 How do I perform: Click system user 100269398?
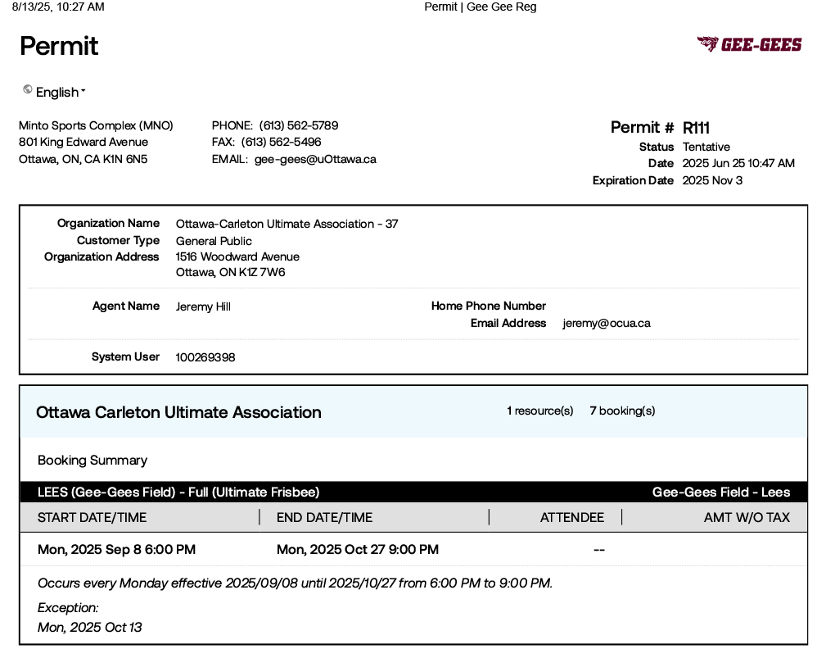coord(205,357)
